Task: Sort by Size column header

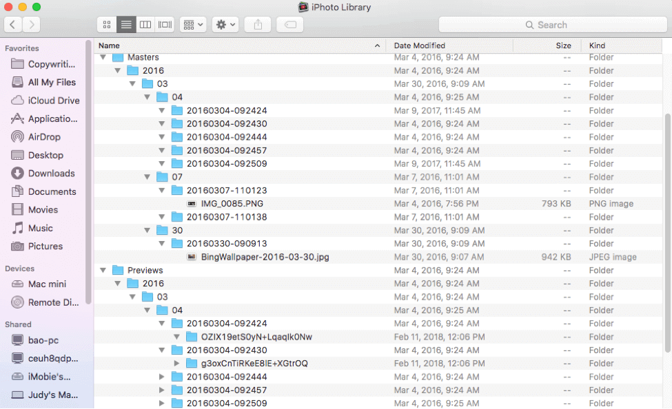Action: tap(547, 45)
